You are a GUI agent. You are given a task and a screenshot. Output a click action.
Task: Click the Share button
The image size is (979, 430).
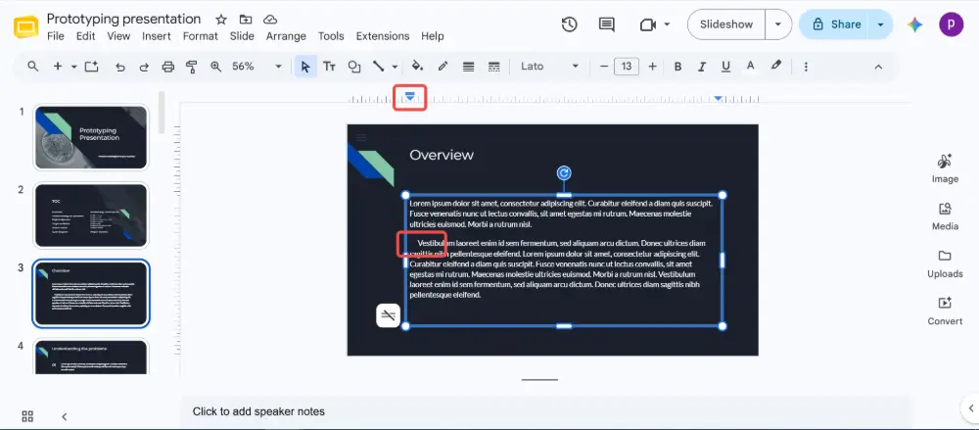tap(837, 24)
